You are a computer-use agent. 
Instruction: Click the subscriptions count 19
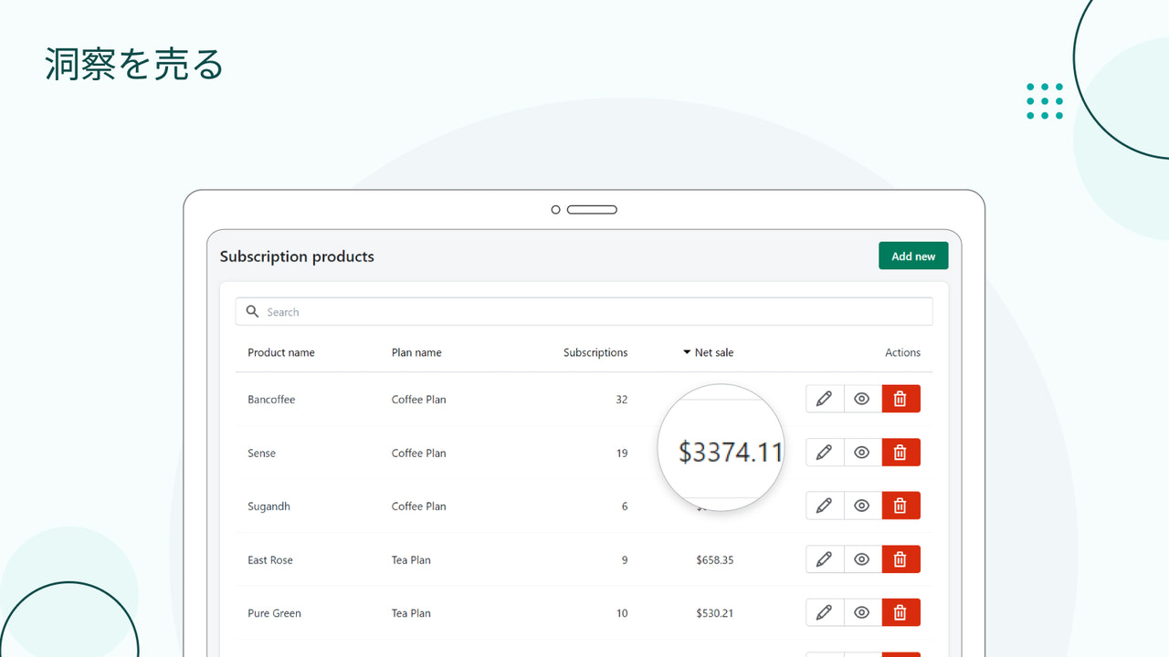622,454
